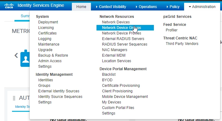Open Settings under Device Portal Management
Viewport: 222px width, 121px height.
click(109, 113)
